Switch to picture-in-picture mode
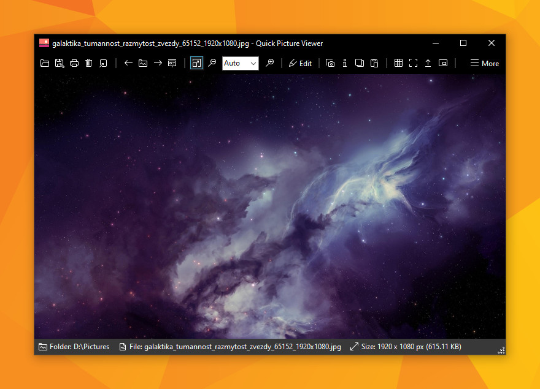This screenshot has height=389, width=540. (443, 63)
